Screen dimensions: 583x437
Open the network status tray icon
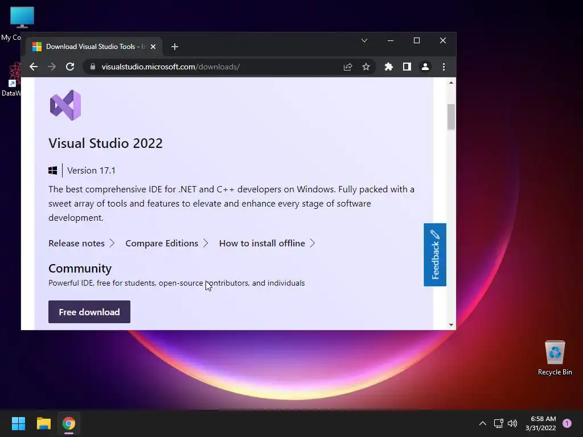(498, 423)
